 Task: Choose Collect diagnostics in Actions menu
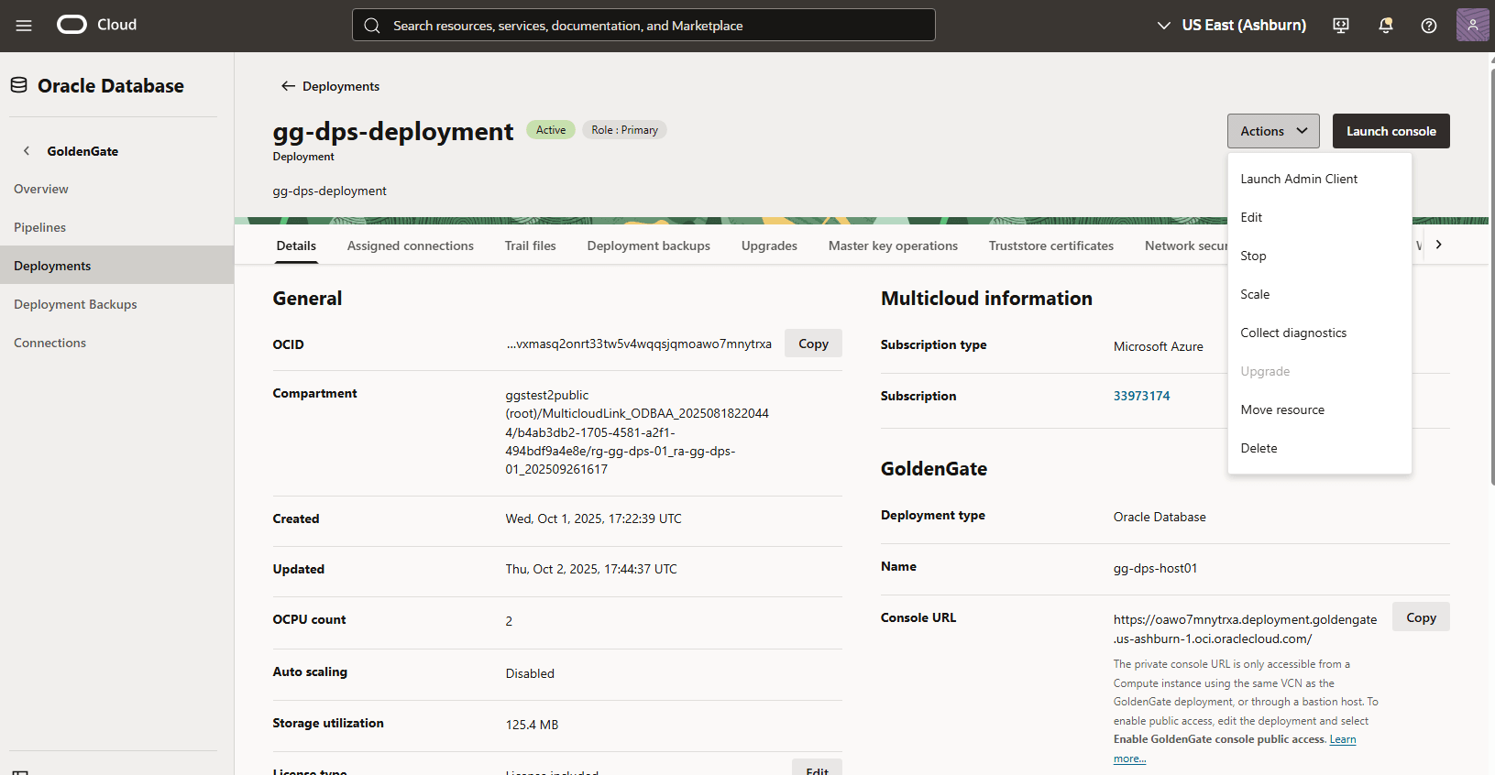1292,333
